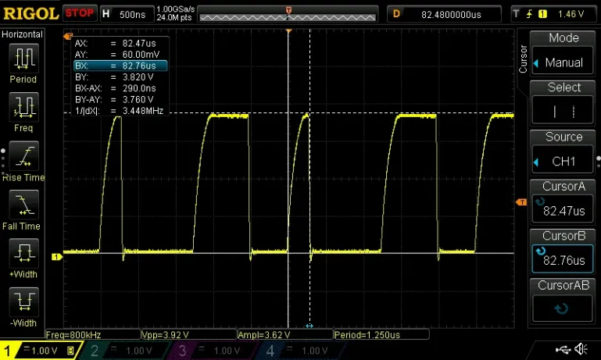Select the CursorB 82.76us knob setting
Image resolution: width=601 pixels, height=360 pixels.
point(562,258)
